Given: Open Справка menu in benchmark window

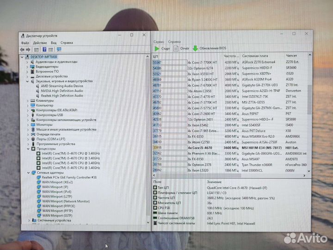Looking at the screenshot, I should coord(174,42).
